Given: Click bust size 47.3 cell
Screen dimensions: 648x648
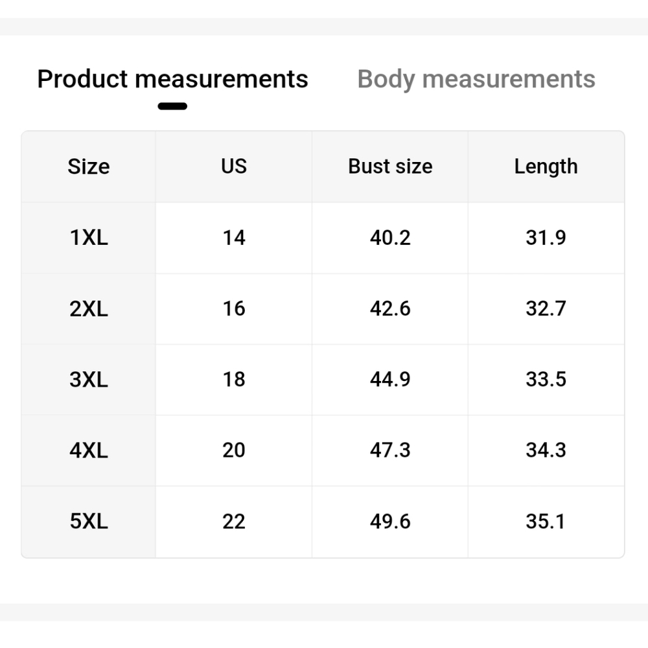Looking at the screenshot, I should pos(390,450).
